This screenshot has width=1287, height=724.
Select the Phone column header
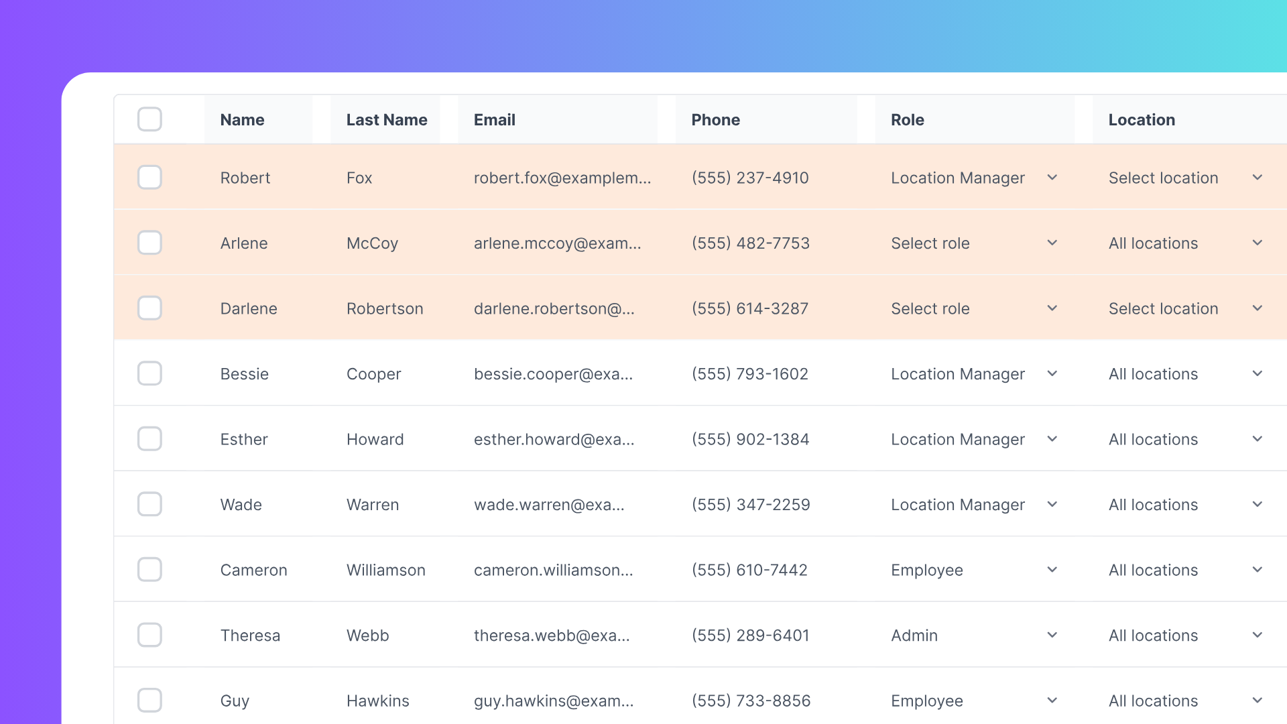715,120
